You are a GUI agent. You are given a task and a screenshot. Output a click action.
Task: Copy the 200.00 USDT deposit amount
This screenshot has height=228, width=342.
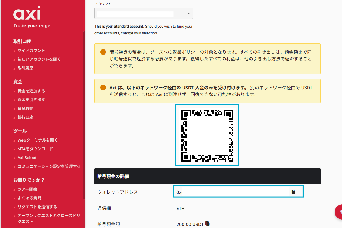click(208, 224)
